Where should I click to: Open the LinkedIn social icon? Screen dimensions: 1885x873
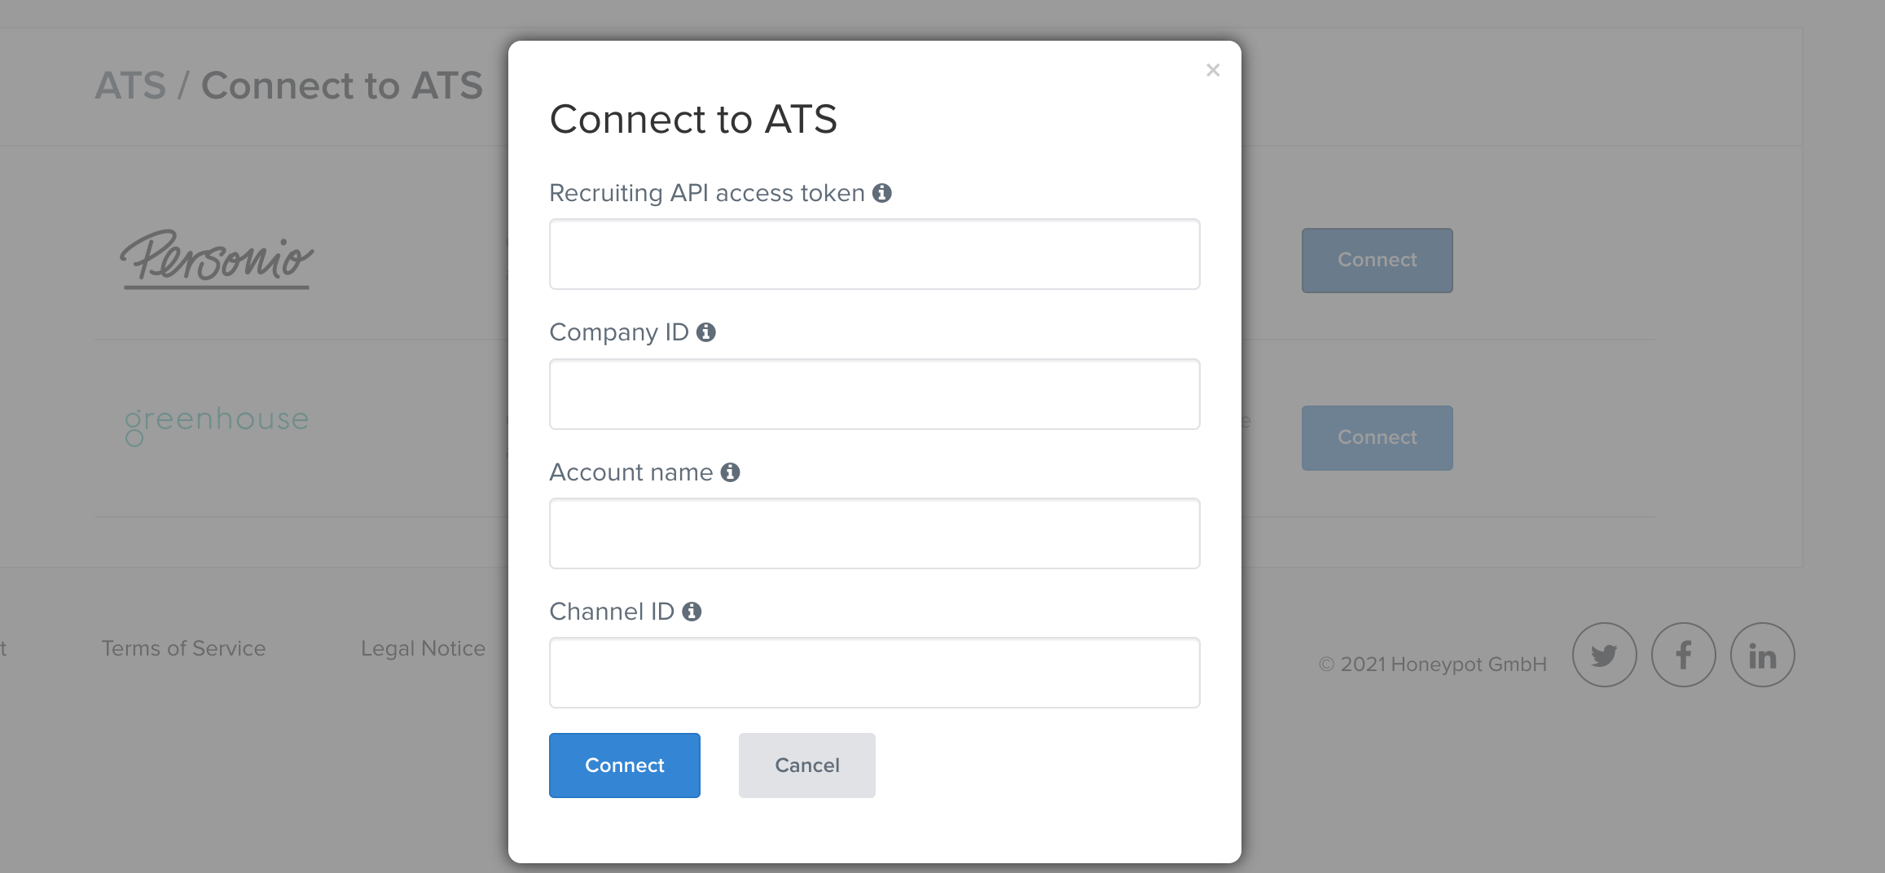click(1762, 654)
